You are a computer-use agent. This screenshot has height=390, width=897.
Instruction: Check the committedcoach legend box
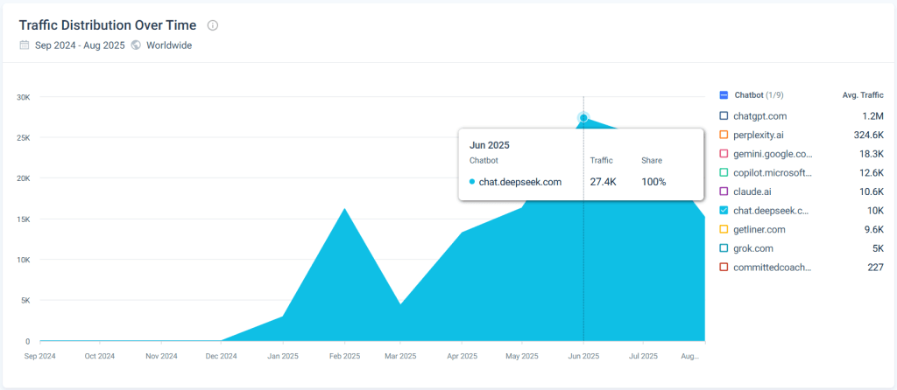click(724, 268)
